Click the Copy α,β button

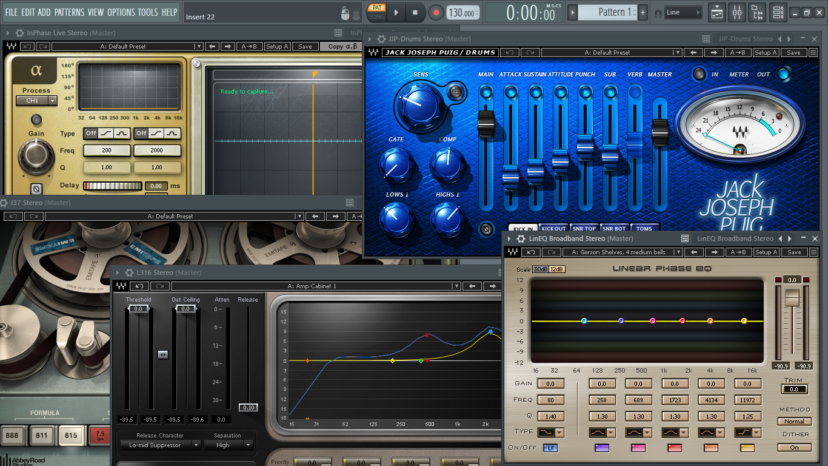coord(343,47)
